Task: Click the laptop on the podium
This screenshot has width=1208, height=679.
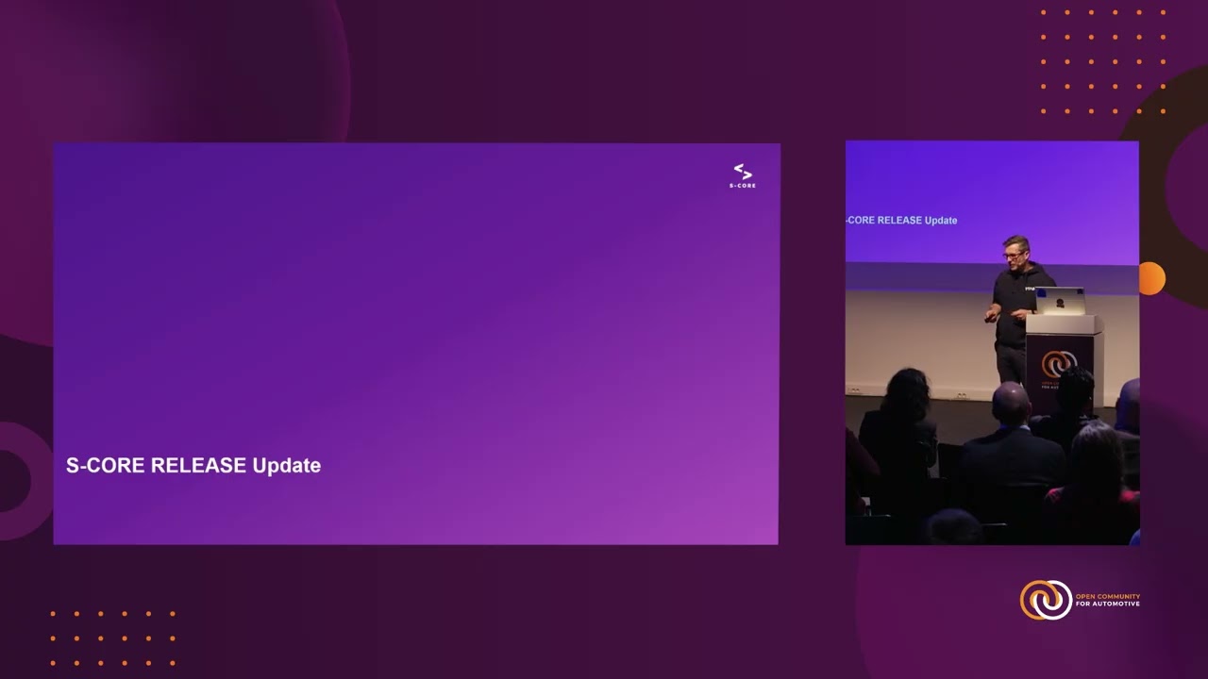Action: click(1061, 301)
